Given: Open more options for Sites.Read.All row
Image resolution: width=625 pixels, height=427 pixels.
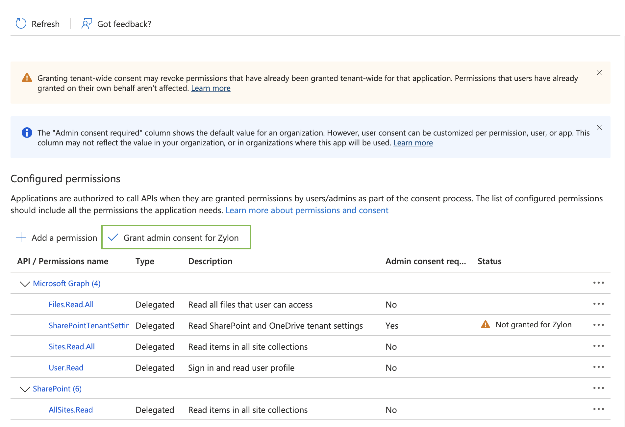Looking at the screenshot, I should point(599,346).
